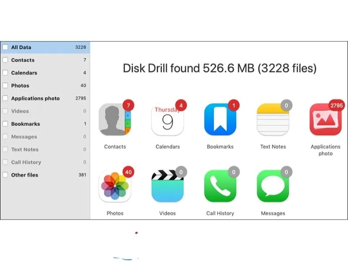Check the Applications photo checkbox

(5, 98)
